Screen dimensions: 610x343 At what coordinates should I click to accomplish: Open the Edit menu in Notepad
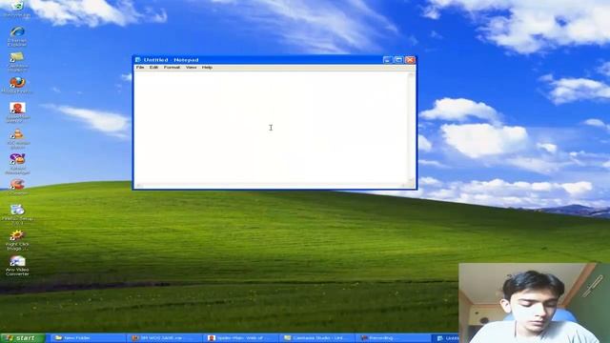click(153, 68)
